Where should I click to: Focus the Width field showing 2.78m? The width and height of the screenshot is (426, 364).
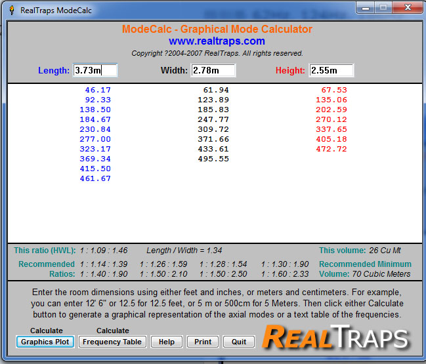coord(213,70)
